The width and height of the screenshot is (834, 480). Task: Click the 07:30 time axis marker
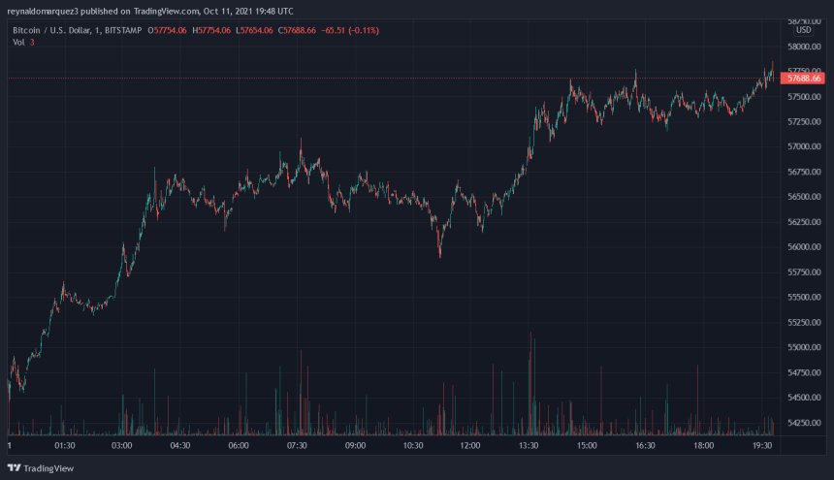pos(297,445)
